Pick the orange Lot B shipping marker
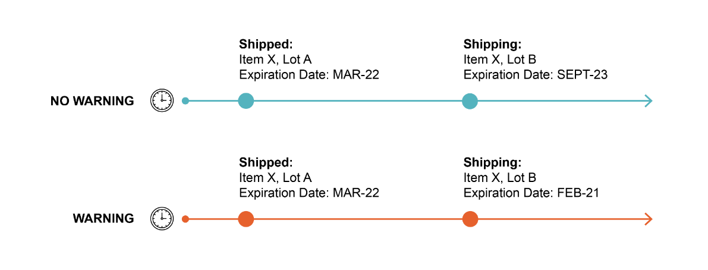708x270 pixels. click(x=470, y=219)
